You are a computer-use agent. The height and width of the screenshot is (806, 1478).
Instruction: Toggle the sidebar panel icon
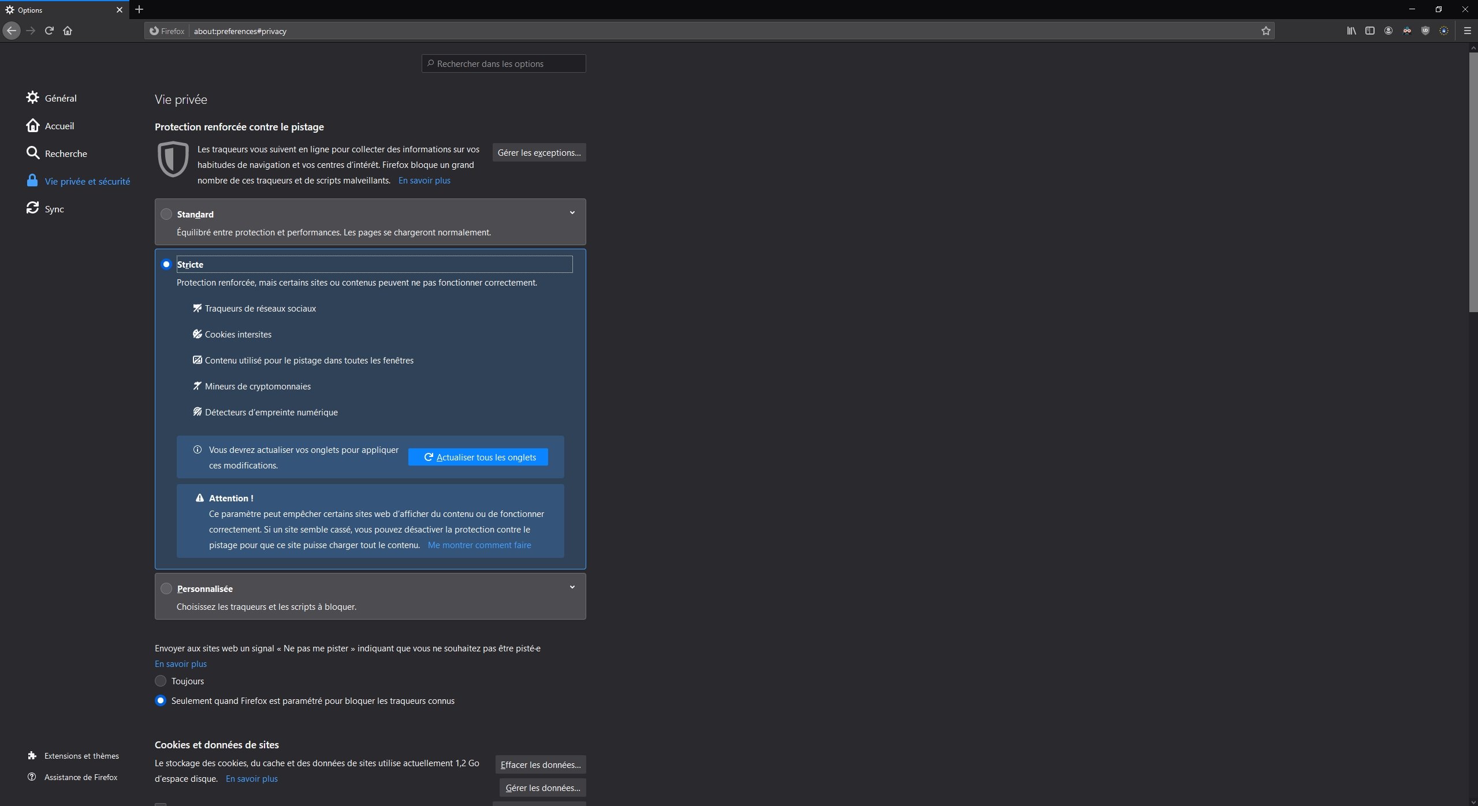tap(1369, 31)
